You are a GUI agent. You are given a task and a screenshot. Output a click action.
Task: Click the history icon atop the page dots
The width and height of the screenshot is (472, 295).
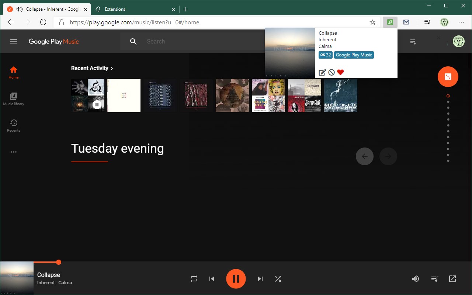[x=448, y=96]
